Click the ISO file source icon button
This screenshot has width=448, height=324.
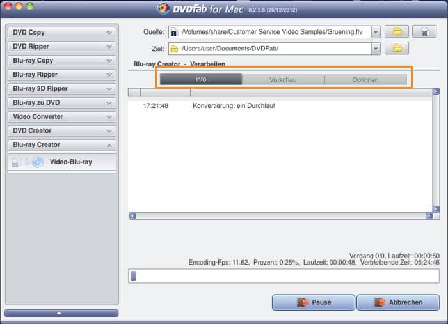(424, 31)
